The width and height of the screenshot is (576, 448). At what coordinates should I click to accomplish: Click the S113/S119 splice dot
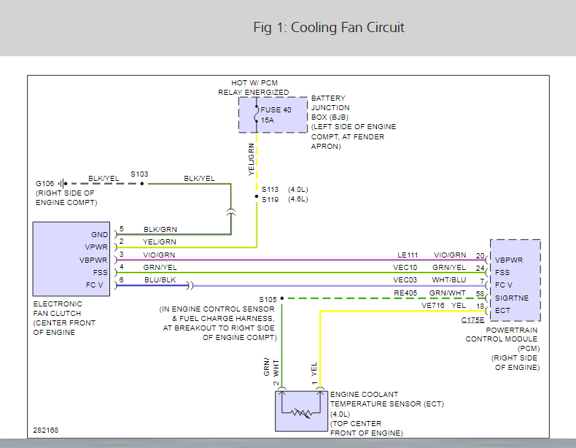pyautogui.click(x=257, y=196)
